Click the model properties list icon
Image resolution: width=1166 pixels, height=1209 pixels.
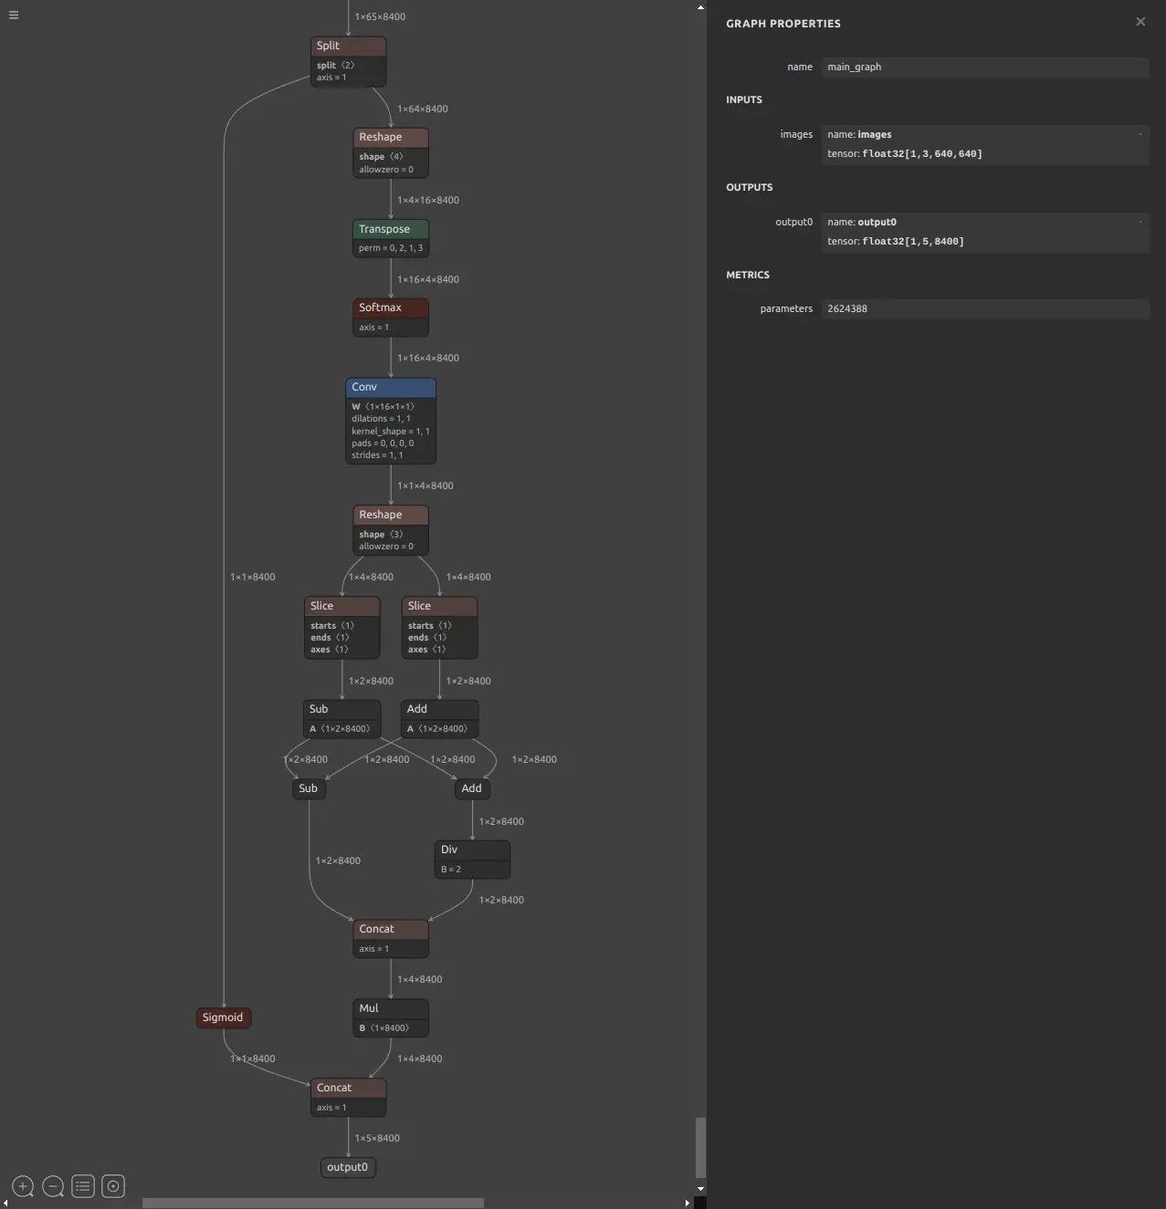point(82,1186)
